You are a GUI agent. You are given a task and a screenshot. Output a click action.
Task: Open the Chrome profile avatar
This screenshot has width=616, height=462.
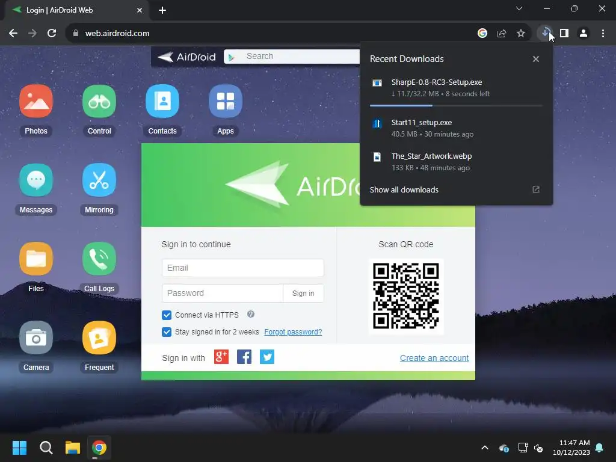tap(584, 34)
